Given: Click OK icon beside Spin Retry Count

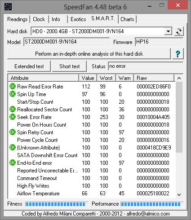Looking at the screenshot, I should 13,132.
